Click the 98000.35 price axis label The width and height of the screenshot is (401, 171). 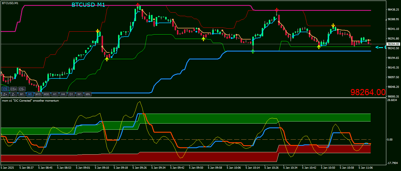pos(393,96)
